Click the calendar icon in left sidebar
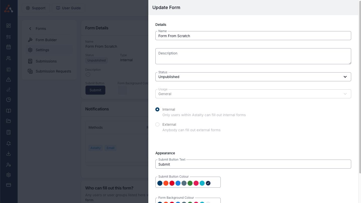 [9, 47]
